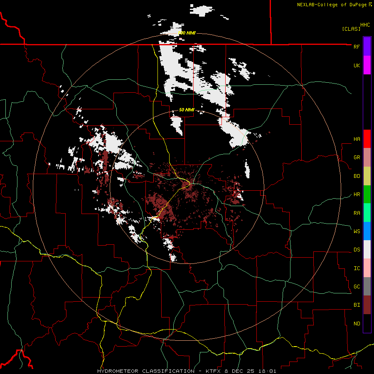Pick the HR green legend swatch
This screenshot has height=374, width=374.
[x=367, y=194]
